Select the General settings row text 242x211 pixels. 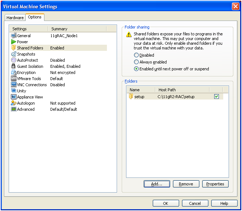[24, 36]
